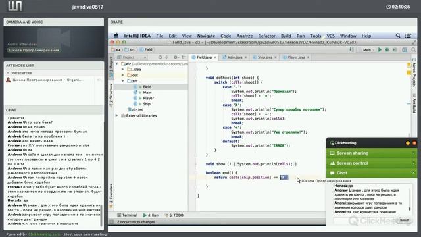This screenshot has width=421, height=237.
Task: Open the Navigate menu
Action: pyautogui.click(x=206, y=36)
